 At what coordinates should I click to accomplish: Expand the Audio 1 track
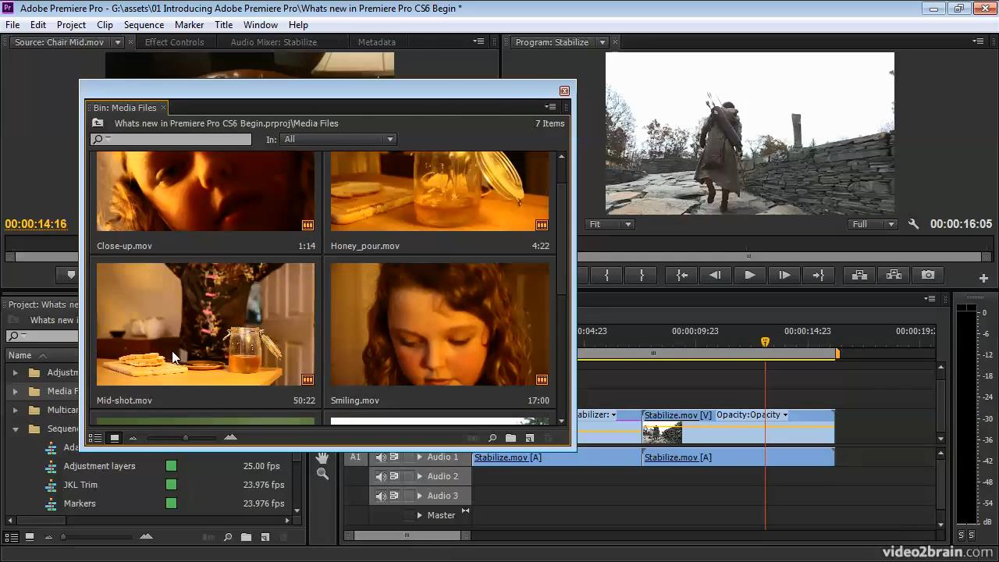[419, 457]
